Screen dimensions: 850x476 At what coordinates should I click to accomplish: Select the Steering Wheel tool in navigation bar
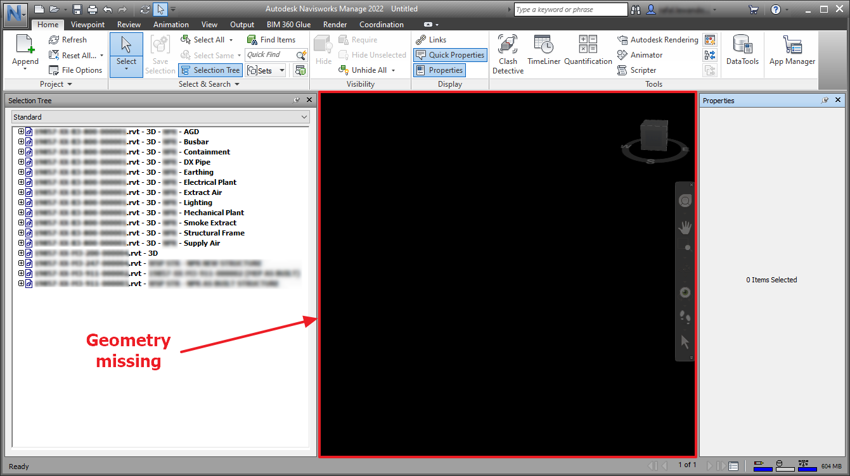[685, 201]
